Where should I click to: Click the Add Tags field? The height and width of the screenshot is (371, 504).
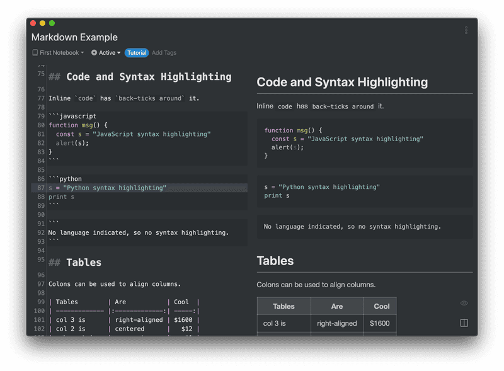164,53
